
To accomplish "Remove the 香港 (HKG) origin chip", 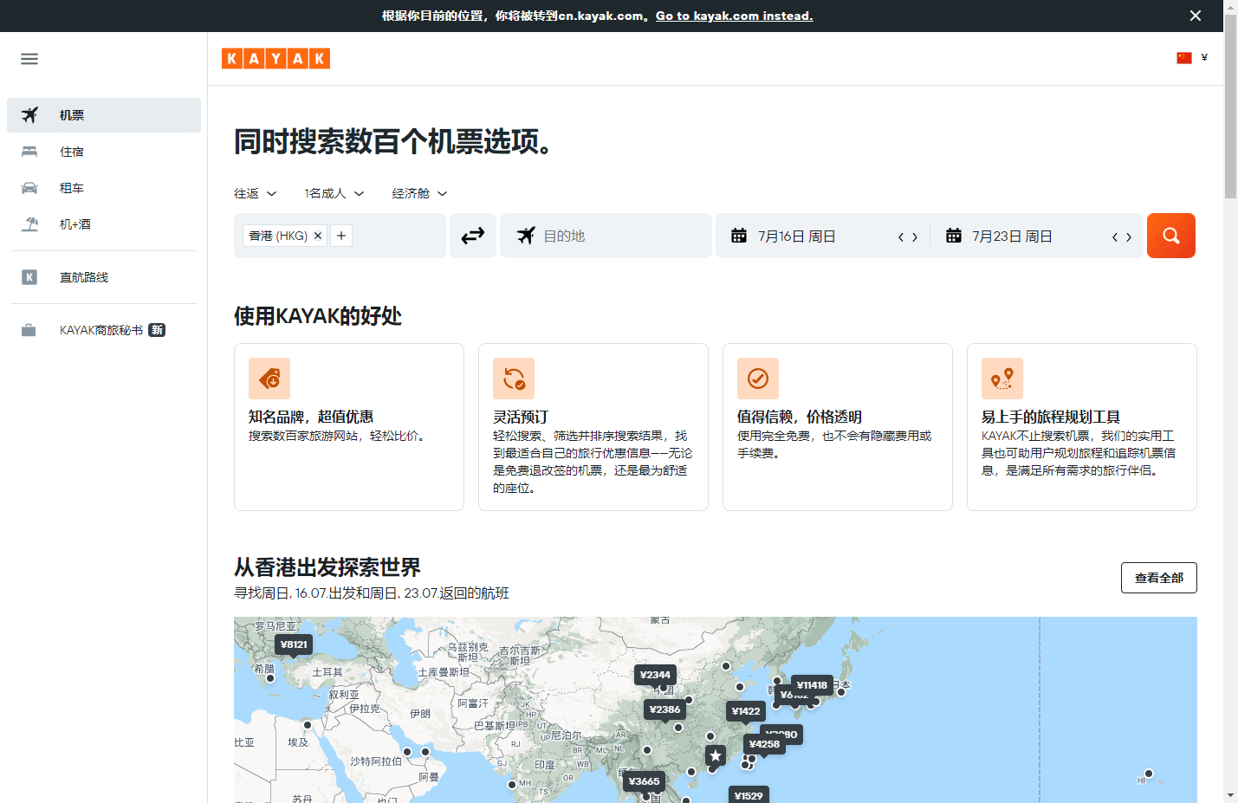I will [x=318, y=236].
